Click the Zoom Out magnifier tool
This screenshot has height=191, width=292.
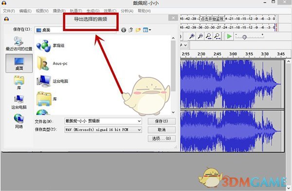click(200, 36)
